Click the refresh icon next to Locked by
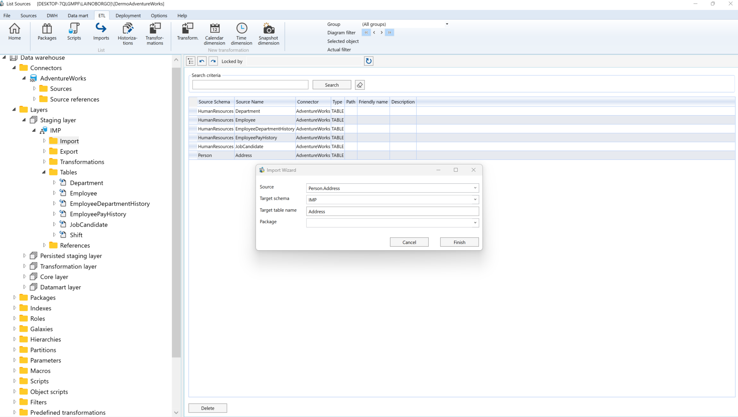Screen dimensions: 738x417 (x=368, y=61)
